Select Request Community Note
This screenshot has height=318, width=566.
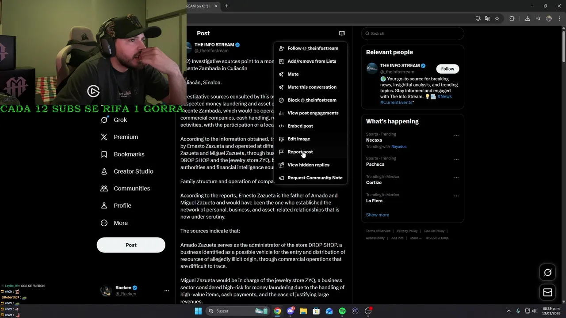(310, 178)
